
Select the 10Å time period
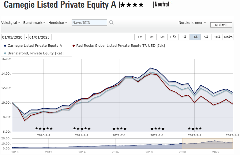tap(217, 37)
